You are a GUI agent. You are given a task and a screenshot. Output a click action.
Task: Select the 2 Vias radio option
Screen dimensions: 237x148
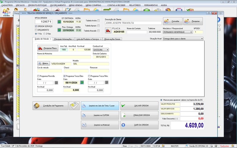click(x=45, y=34)
